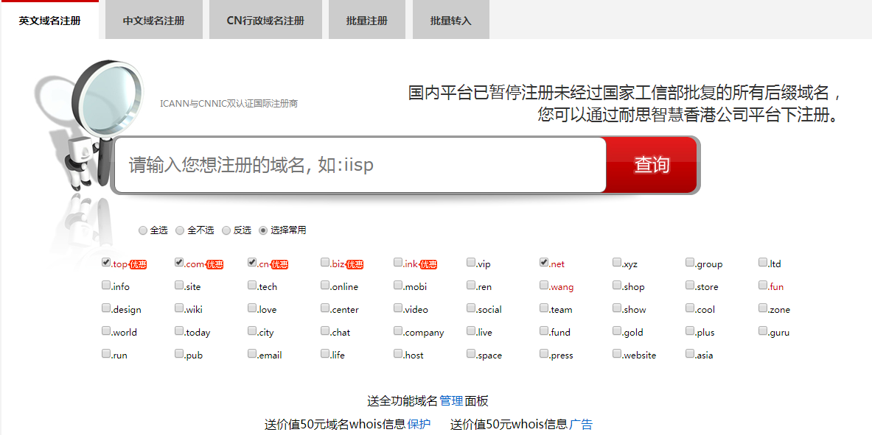This screenshot has height=435, width=872.
Task: Tick the .wang domain checkbox
Action: coord(544,286)
